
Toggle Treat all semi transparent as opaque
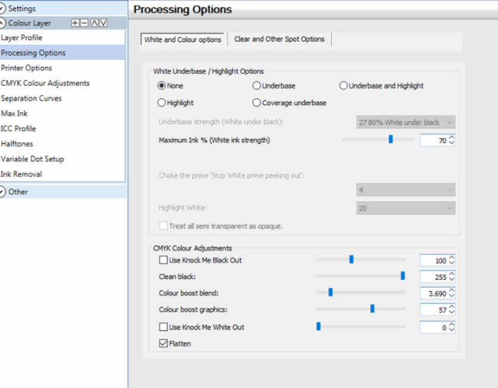(163, 226)
